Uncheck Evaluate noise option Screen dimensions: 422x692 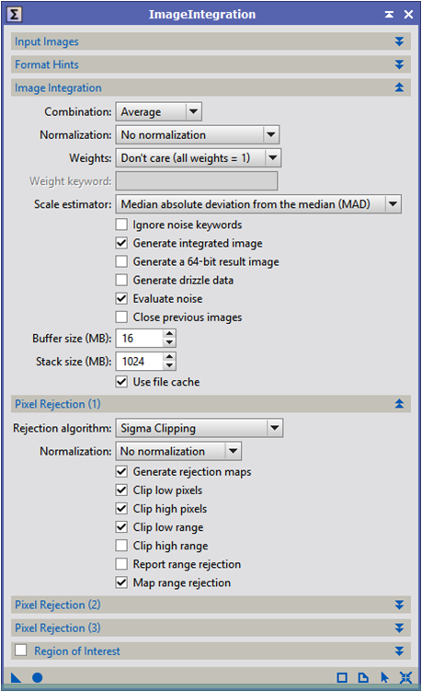[121, 299]
